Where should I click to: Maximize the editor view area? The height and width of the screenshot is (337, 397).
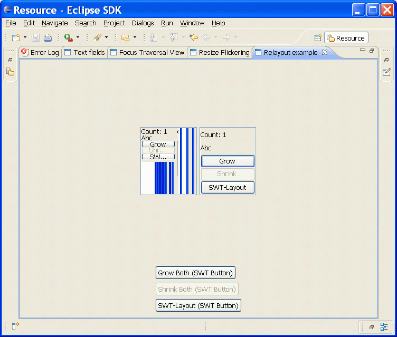click(372, 51)
